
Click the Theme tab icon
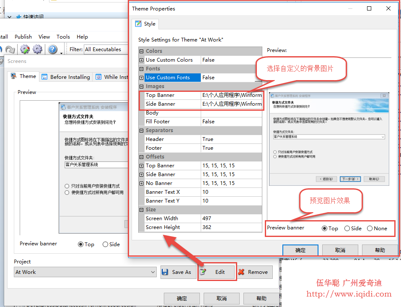13,76
